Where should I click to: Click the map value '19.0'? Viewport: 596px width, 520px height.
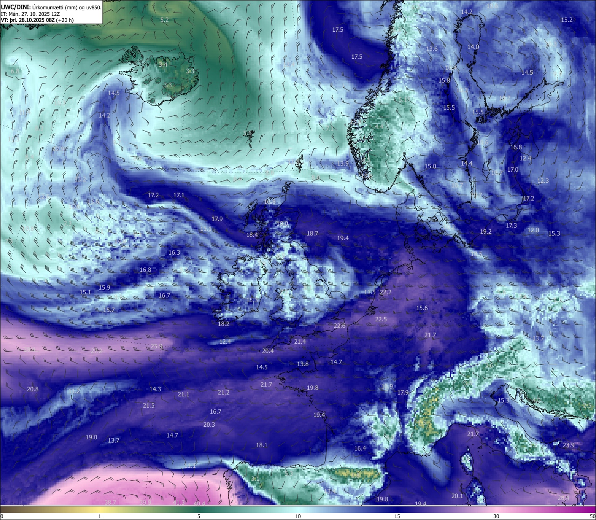coord(91,437)
